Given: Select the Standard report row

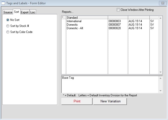Looking at the screenshot, I should (x=110, y=18).
